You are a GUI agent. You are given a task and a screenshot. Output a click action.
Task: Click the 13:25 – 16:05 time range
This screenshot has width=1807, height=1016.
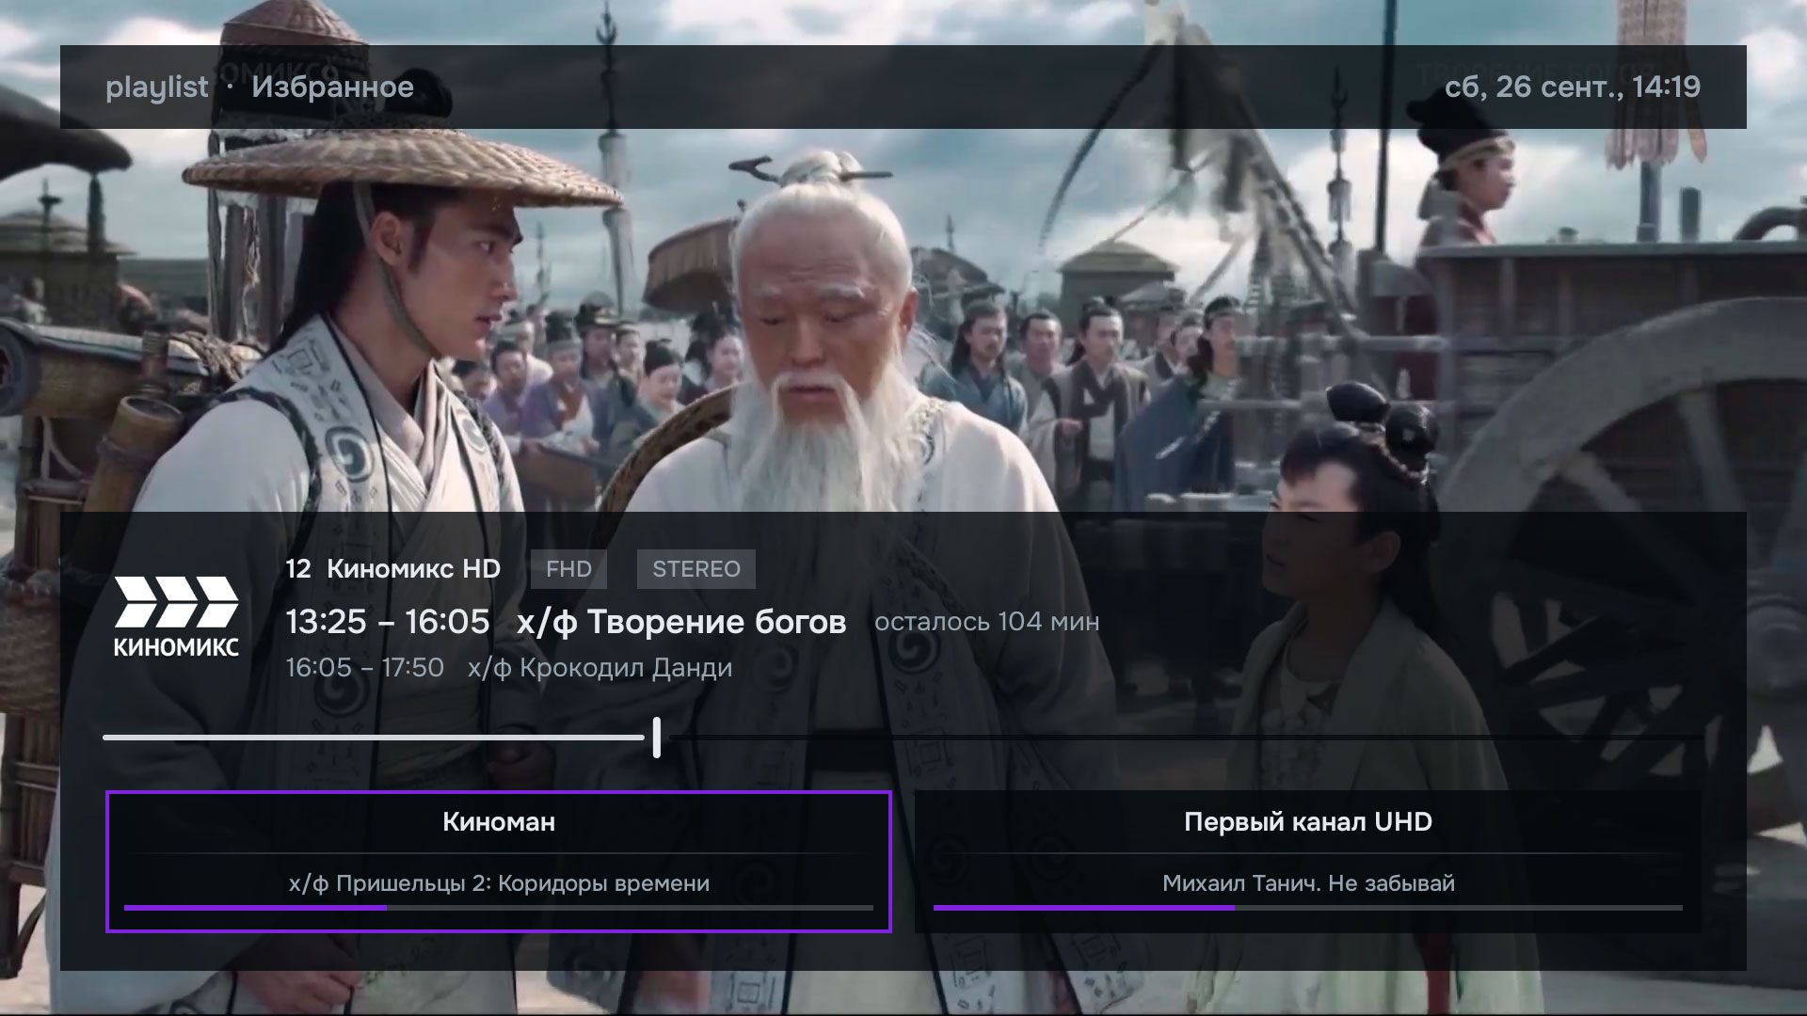(x=388, y=622)
